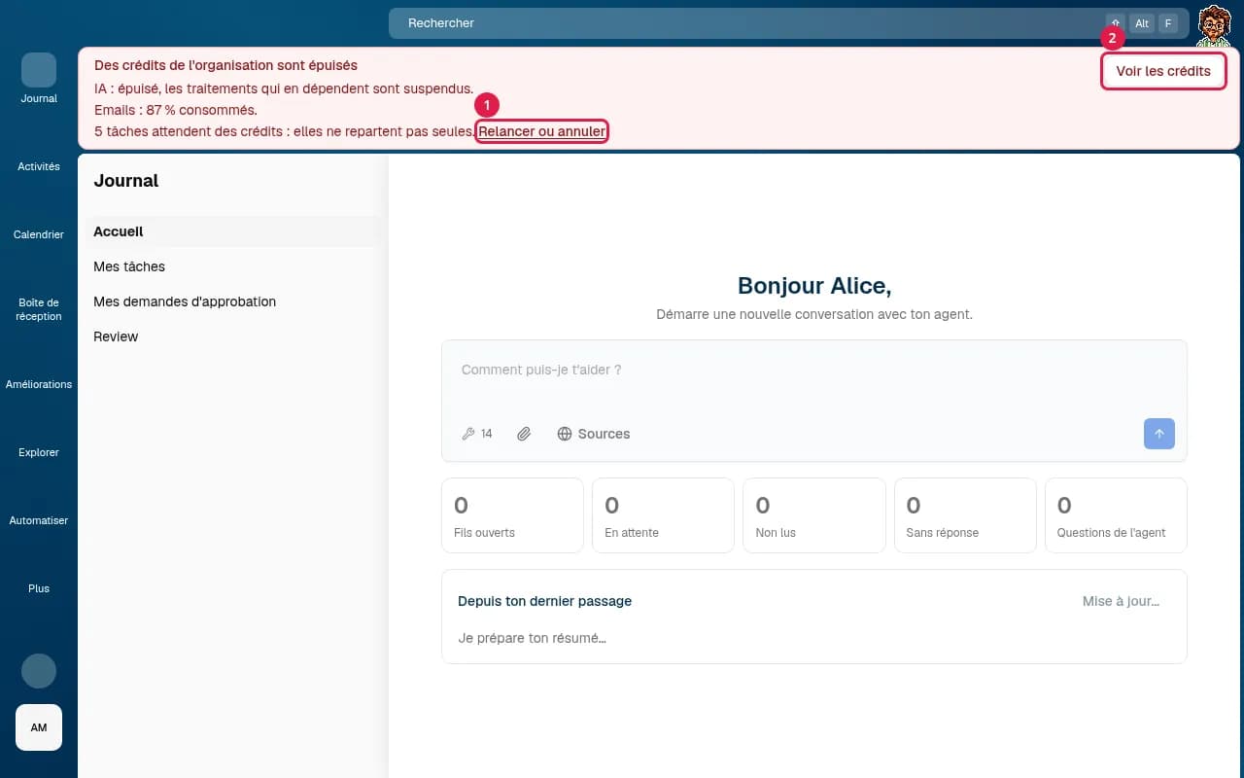
Task: Open the tools wrench icon showing 14
Action: 477,434
